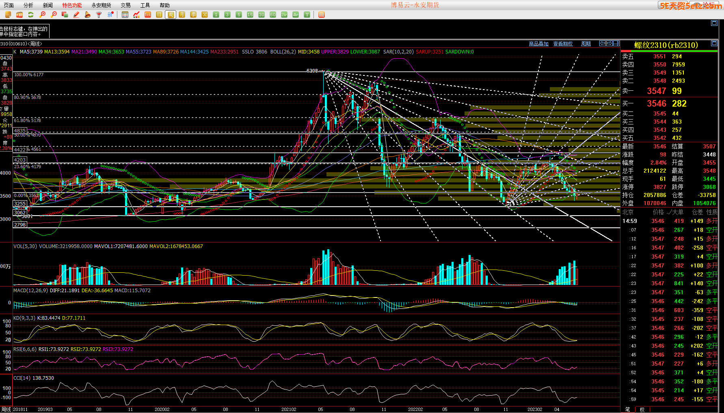
Task: Open the 交易 menu
Action: [x=125, y=5]
